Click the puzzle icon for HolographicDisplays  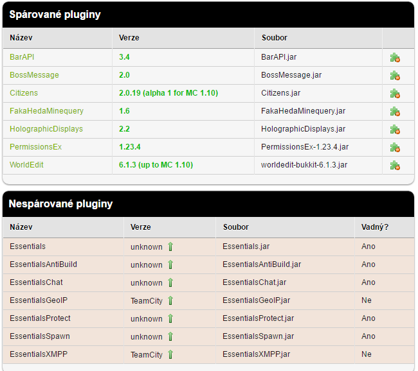[x=395, y=130]
